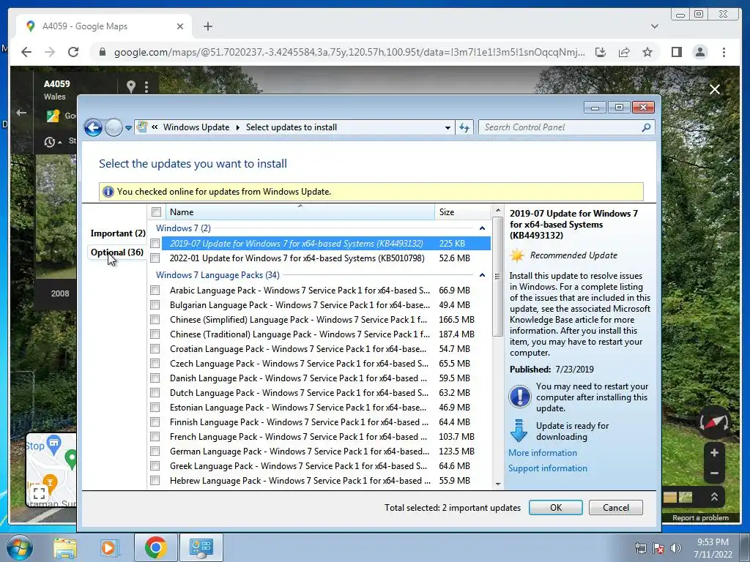Sort updates by the Name column

point(300,211)
